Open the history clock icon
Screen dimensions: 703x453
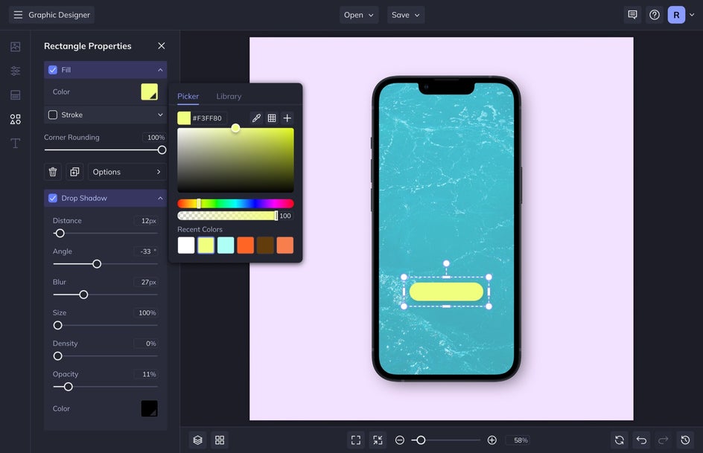point(685,440)
